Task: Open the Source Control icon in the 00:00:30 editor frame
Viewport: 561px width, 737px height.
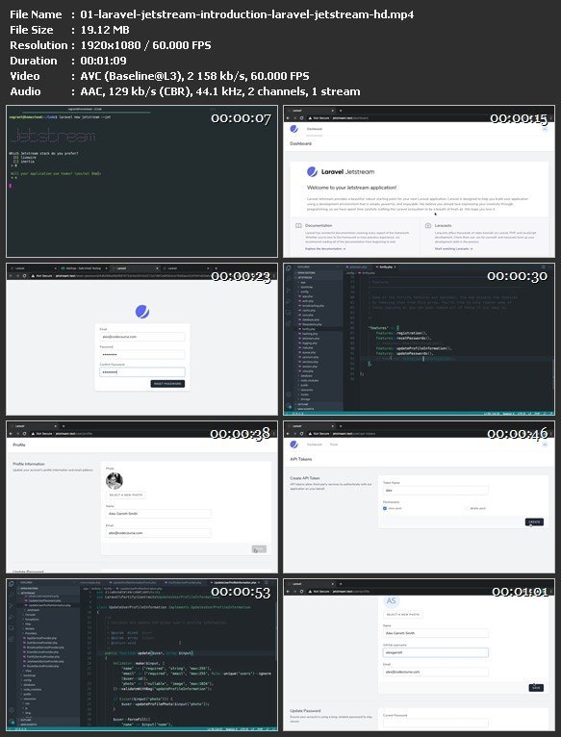Action: click(289, 290)
